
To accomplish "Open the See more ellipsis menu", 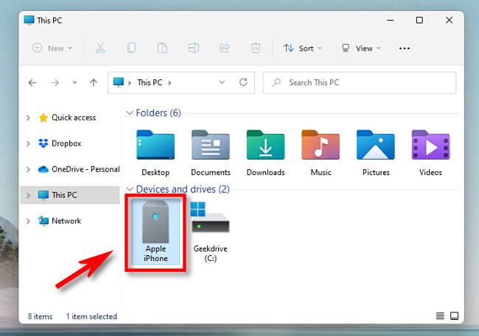I will coord(404,49).
